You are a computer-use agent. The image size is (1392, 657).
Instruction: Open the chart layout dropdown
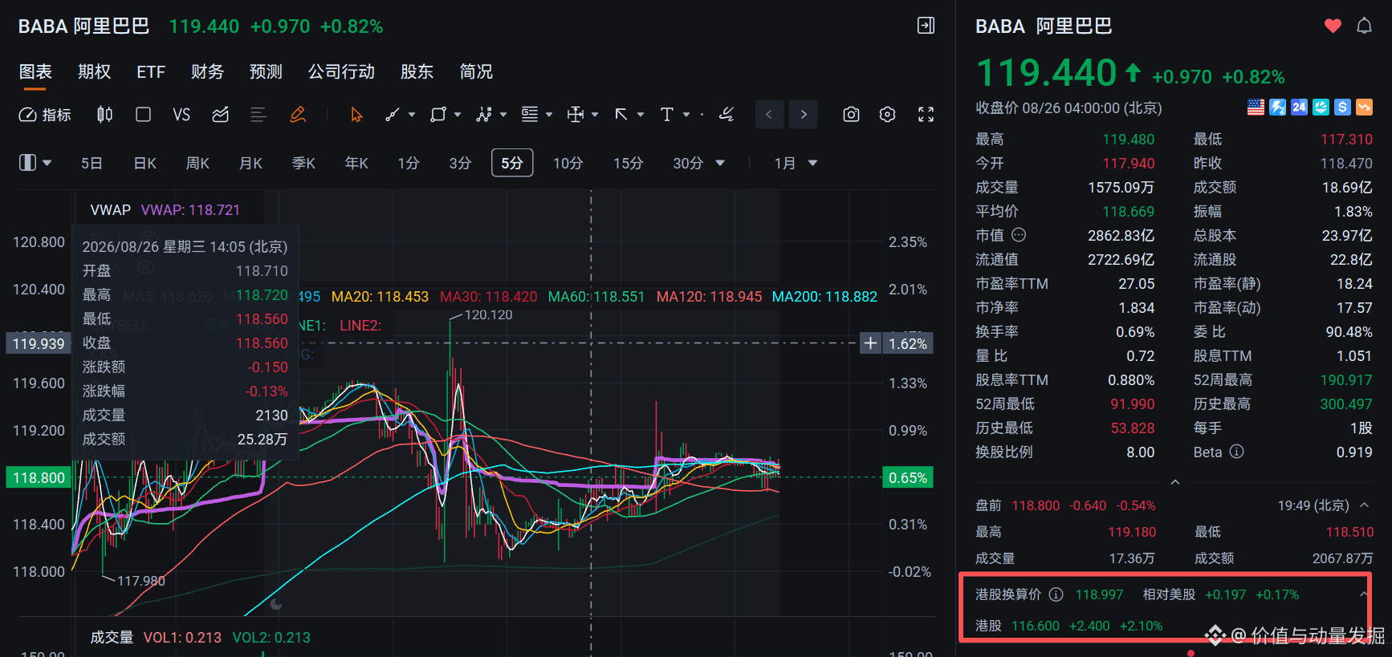pyautogui.click(x=35, y=163)
